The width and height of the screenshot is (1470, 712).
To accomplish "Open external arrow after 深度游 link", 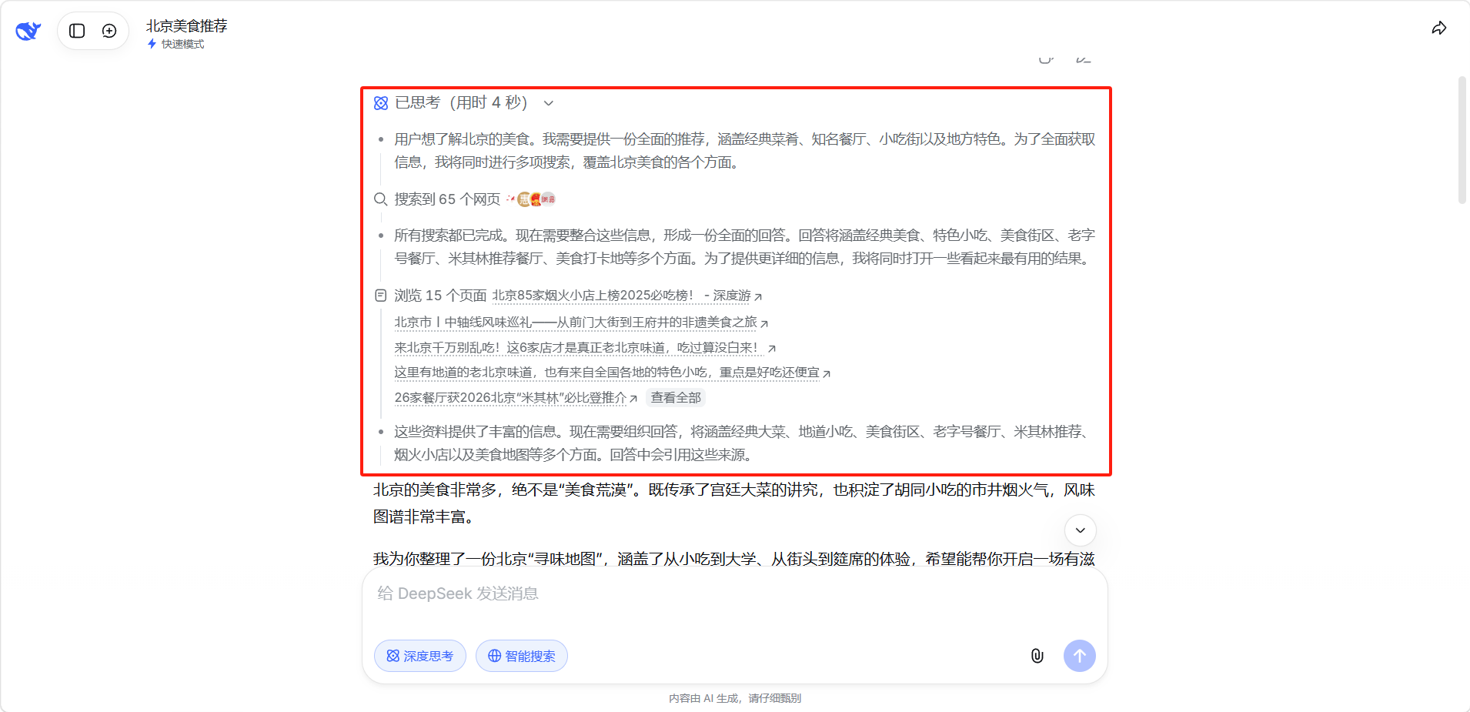I will [758, 296].
